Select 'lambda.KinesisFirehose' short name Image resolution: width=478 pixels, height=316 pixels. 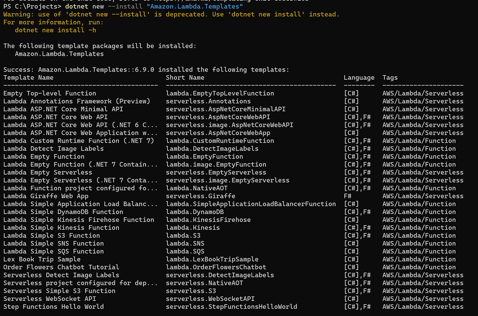coord(208,220)
